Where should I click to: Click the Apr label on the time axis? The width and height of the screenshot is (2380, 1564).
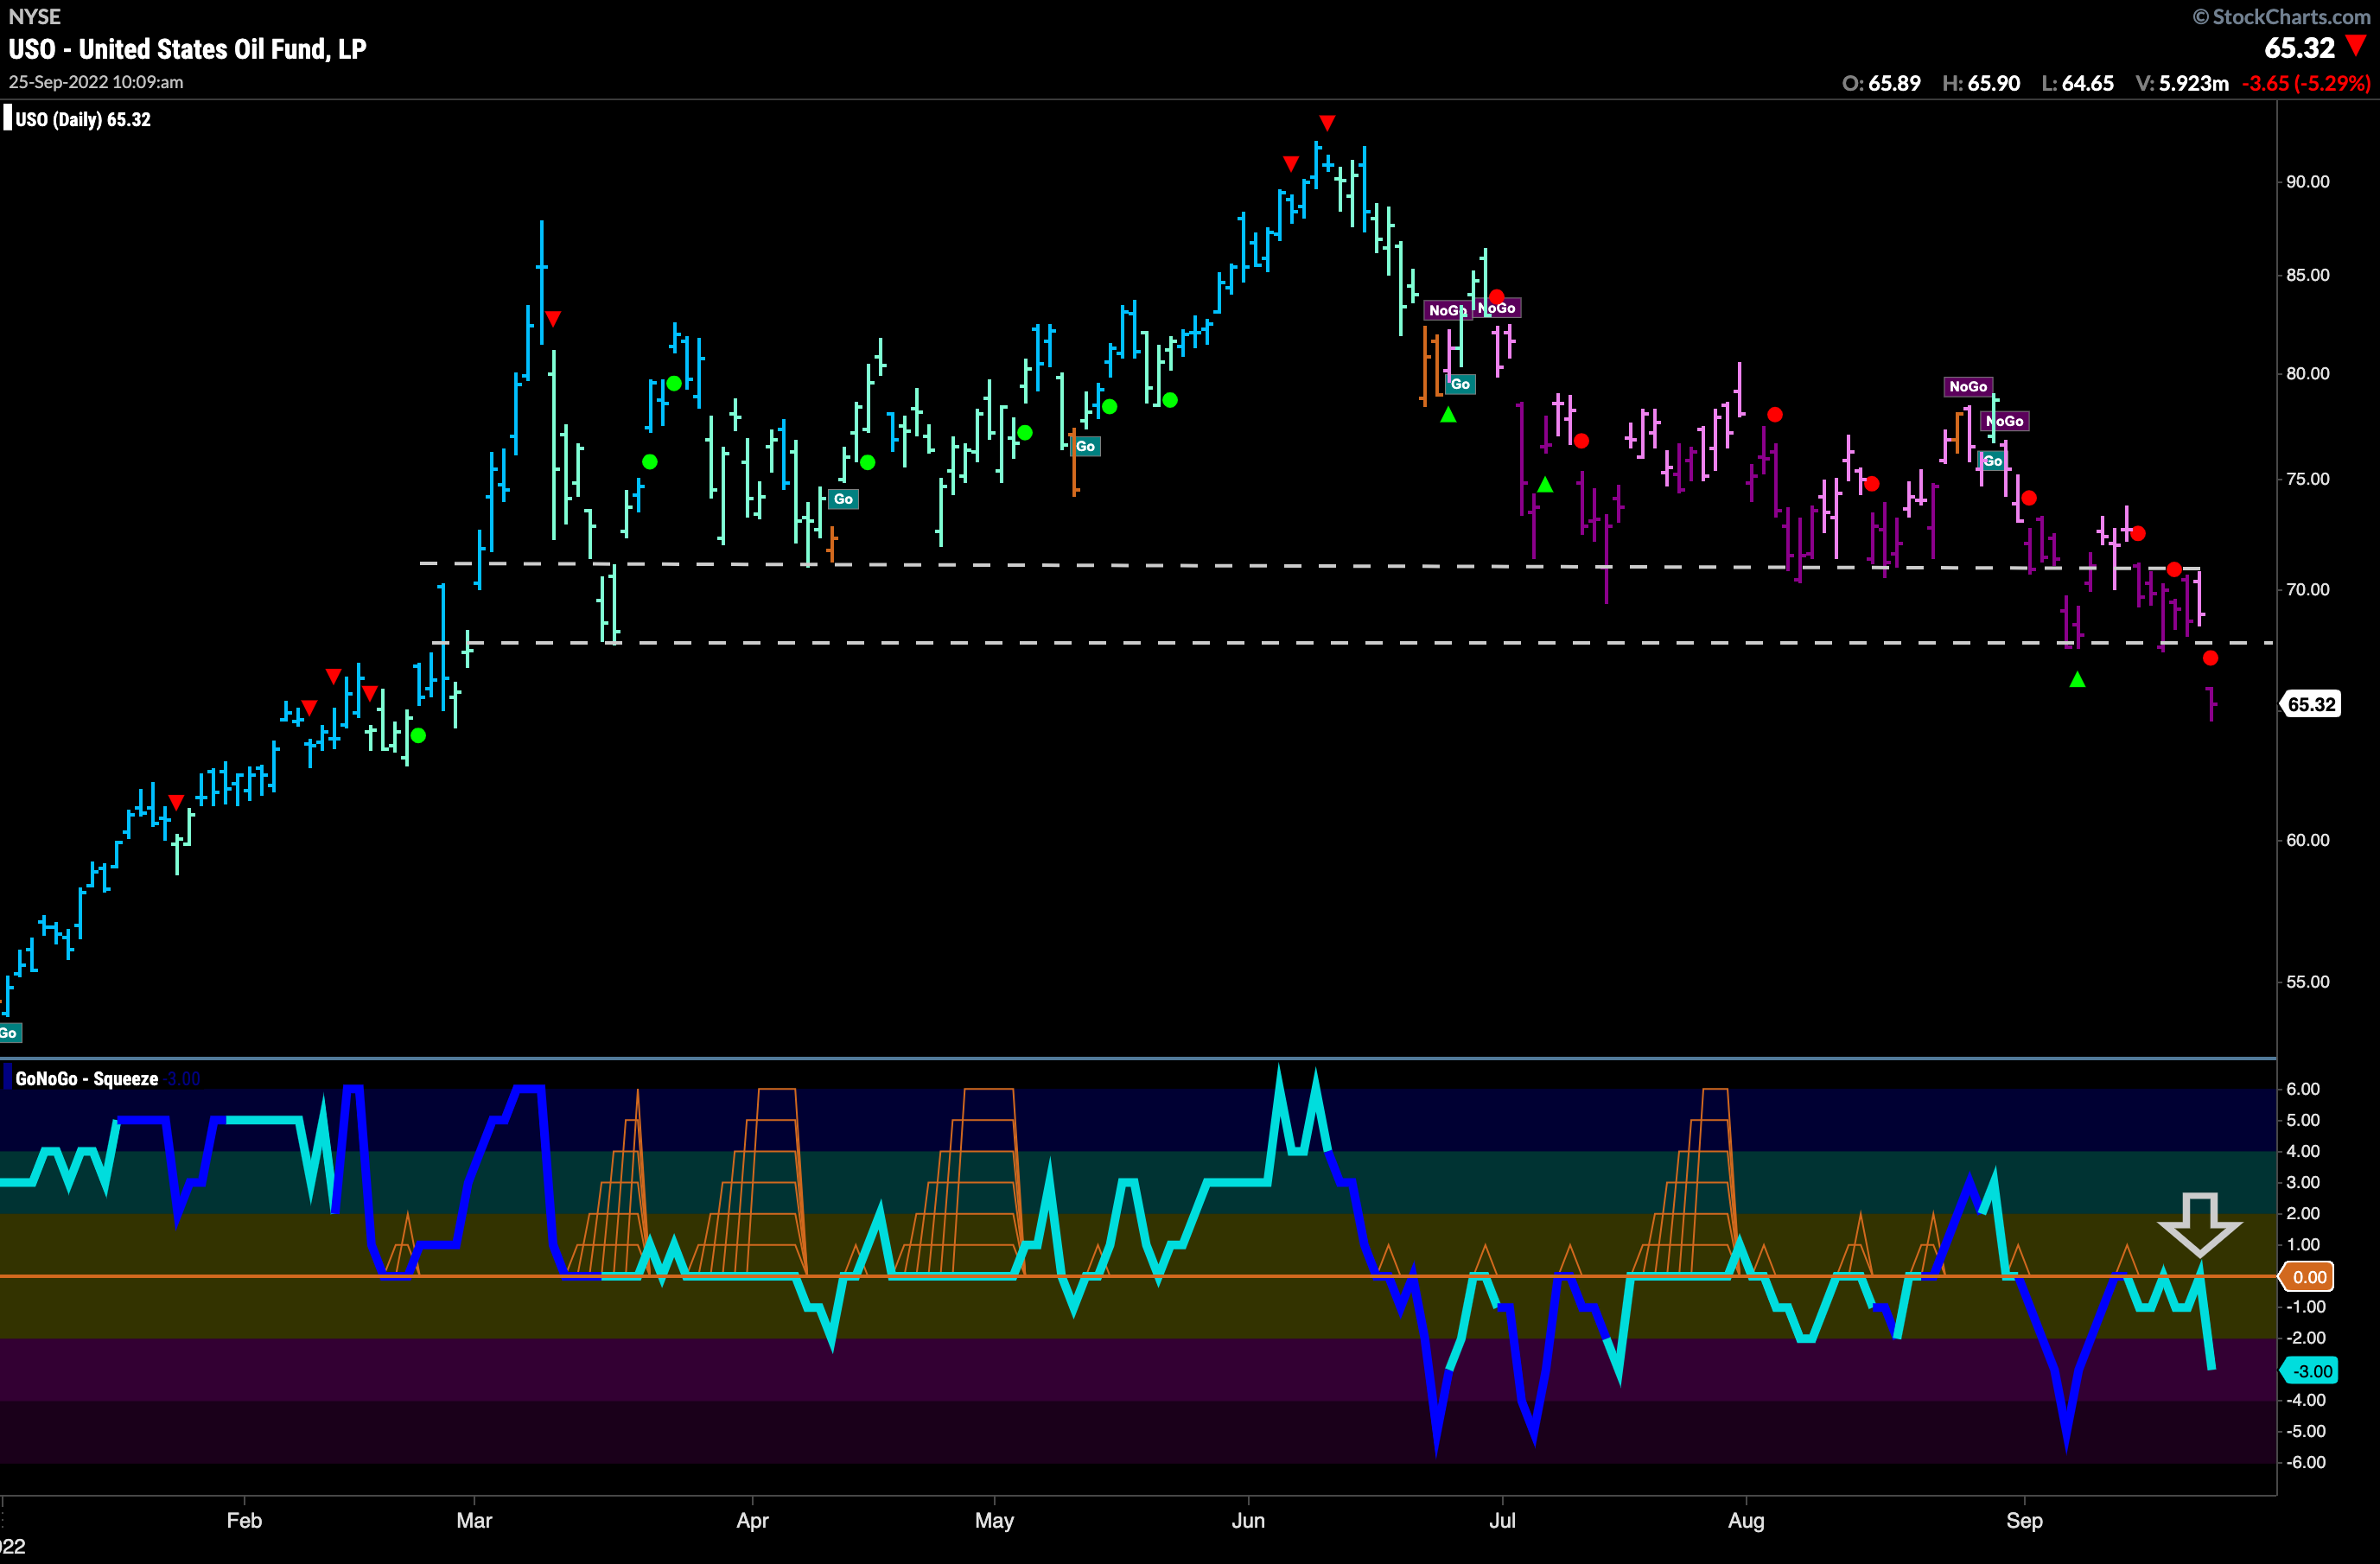pos(752,1521)
